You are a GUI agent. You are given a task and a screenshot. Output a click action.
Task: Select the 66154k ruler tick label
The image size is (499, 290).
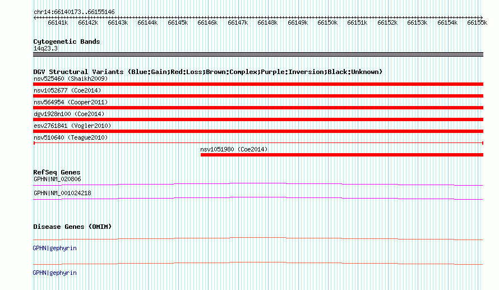point(447,22)
